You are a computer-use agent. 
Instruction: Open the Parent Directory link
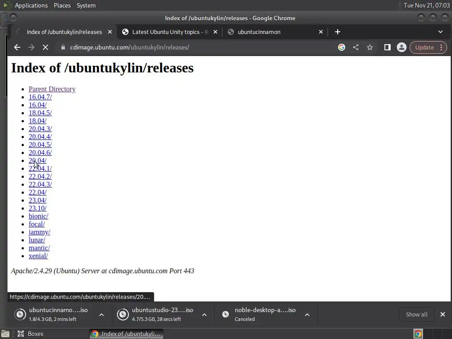[52, 89]
